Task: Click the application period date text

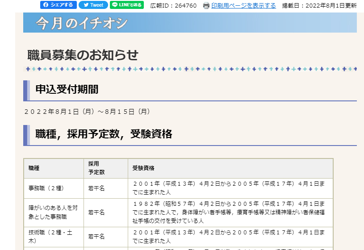Action: click(x=87, y=112)
